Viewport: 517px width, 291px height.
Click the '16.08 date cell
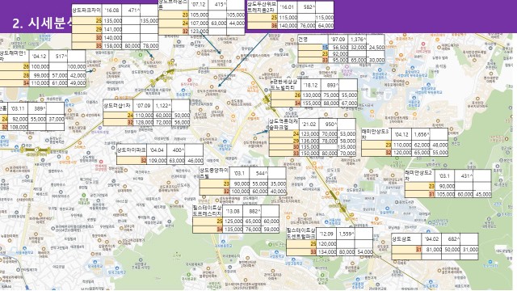pyautogui.click(x=112, y=11)
